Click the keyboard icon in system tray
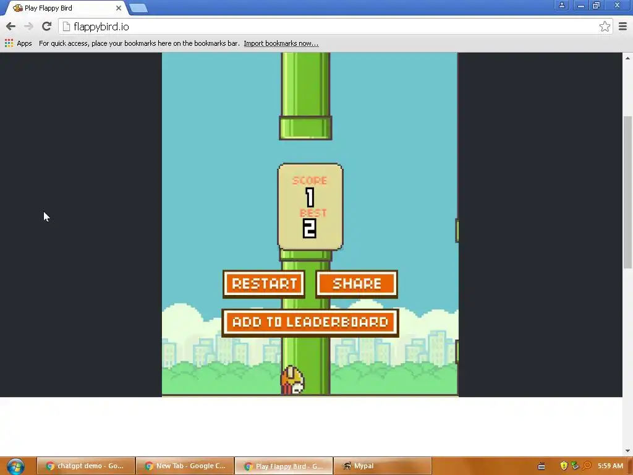Image resolution: width=633 pixels, height=475 pixels. 542,466
